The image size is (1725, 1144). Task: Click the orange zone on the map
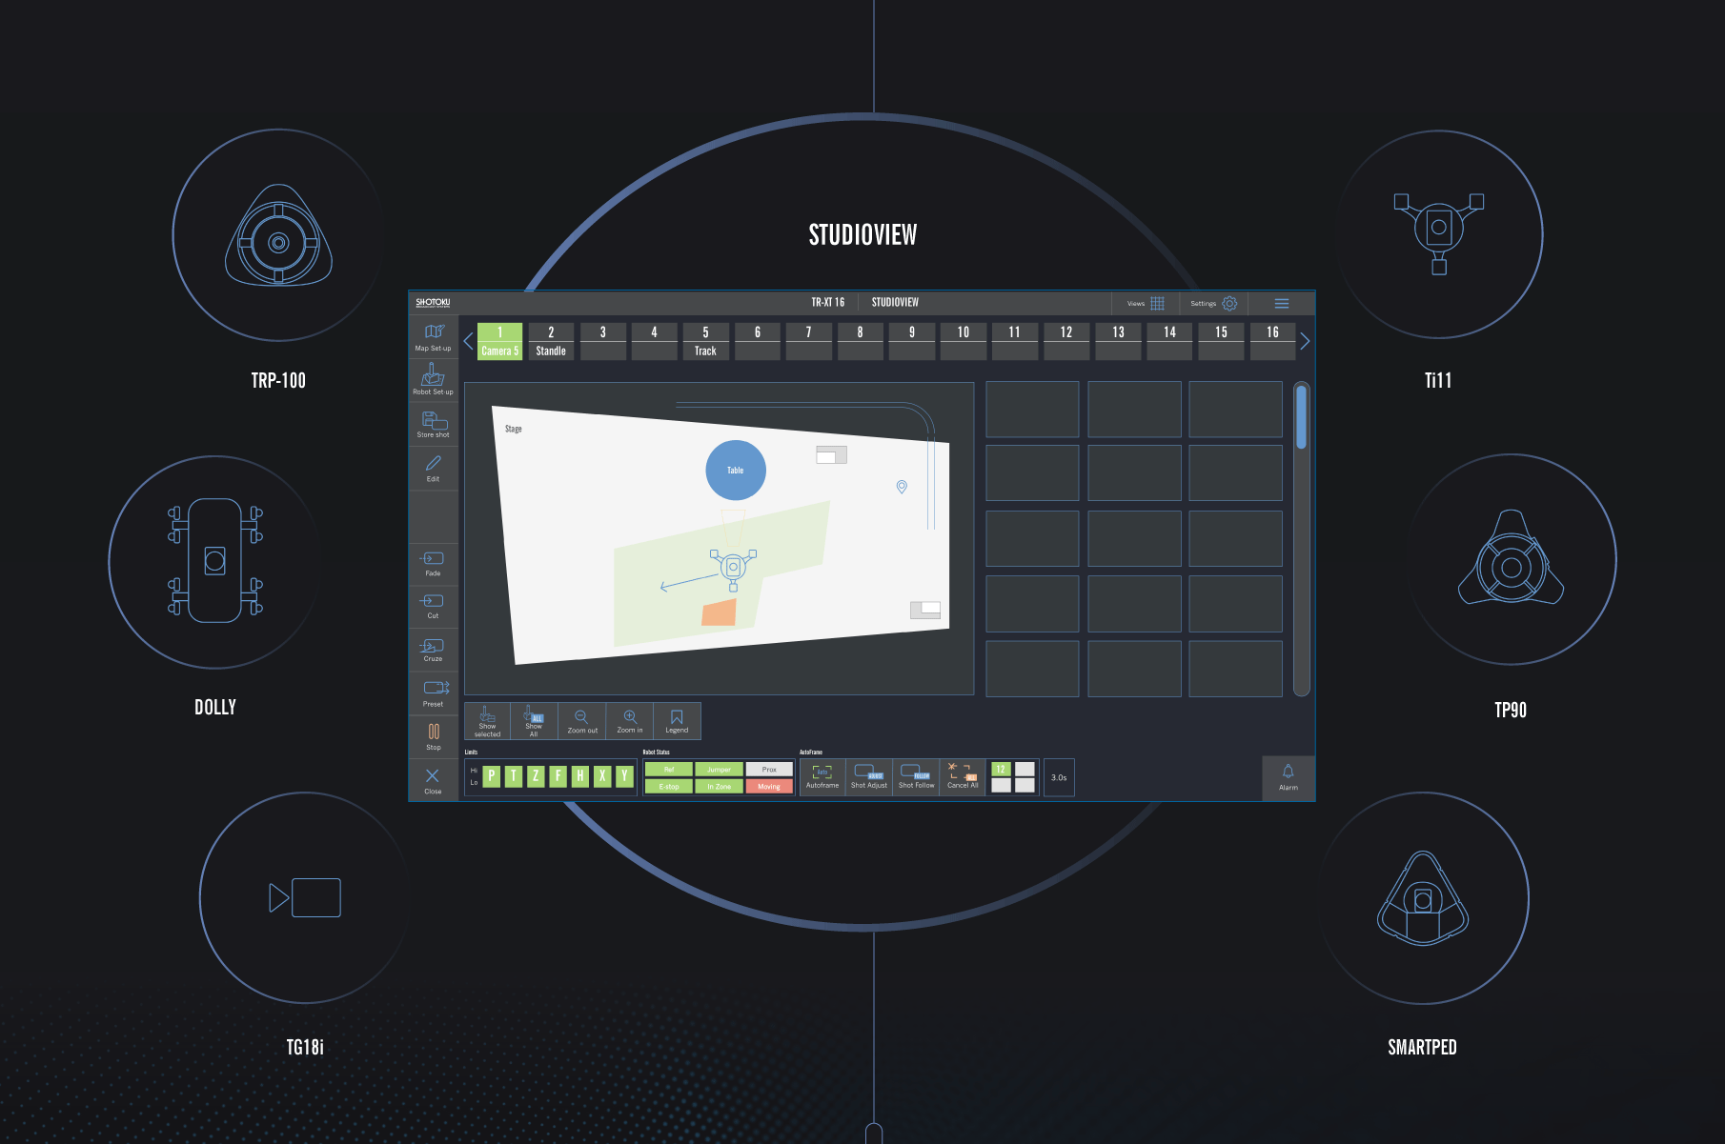click(720, 612)
